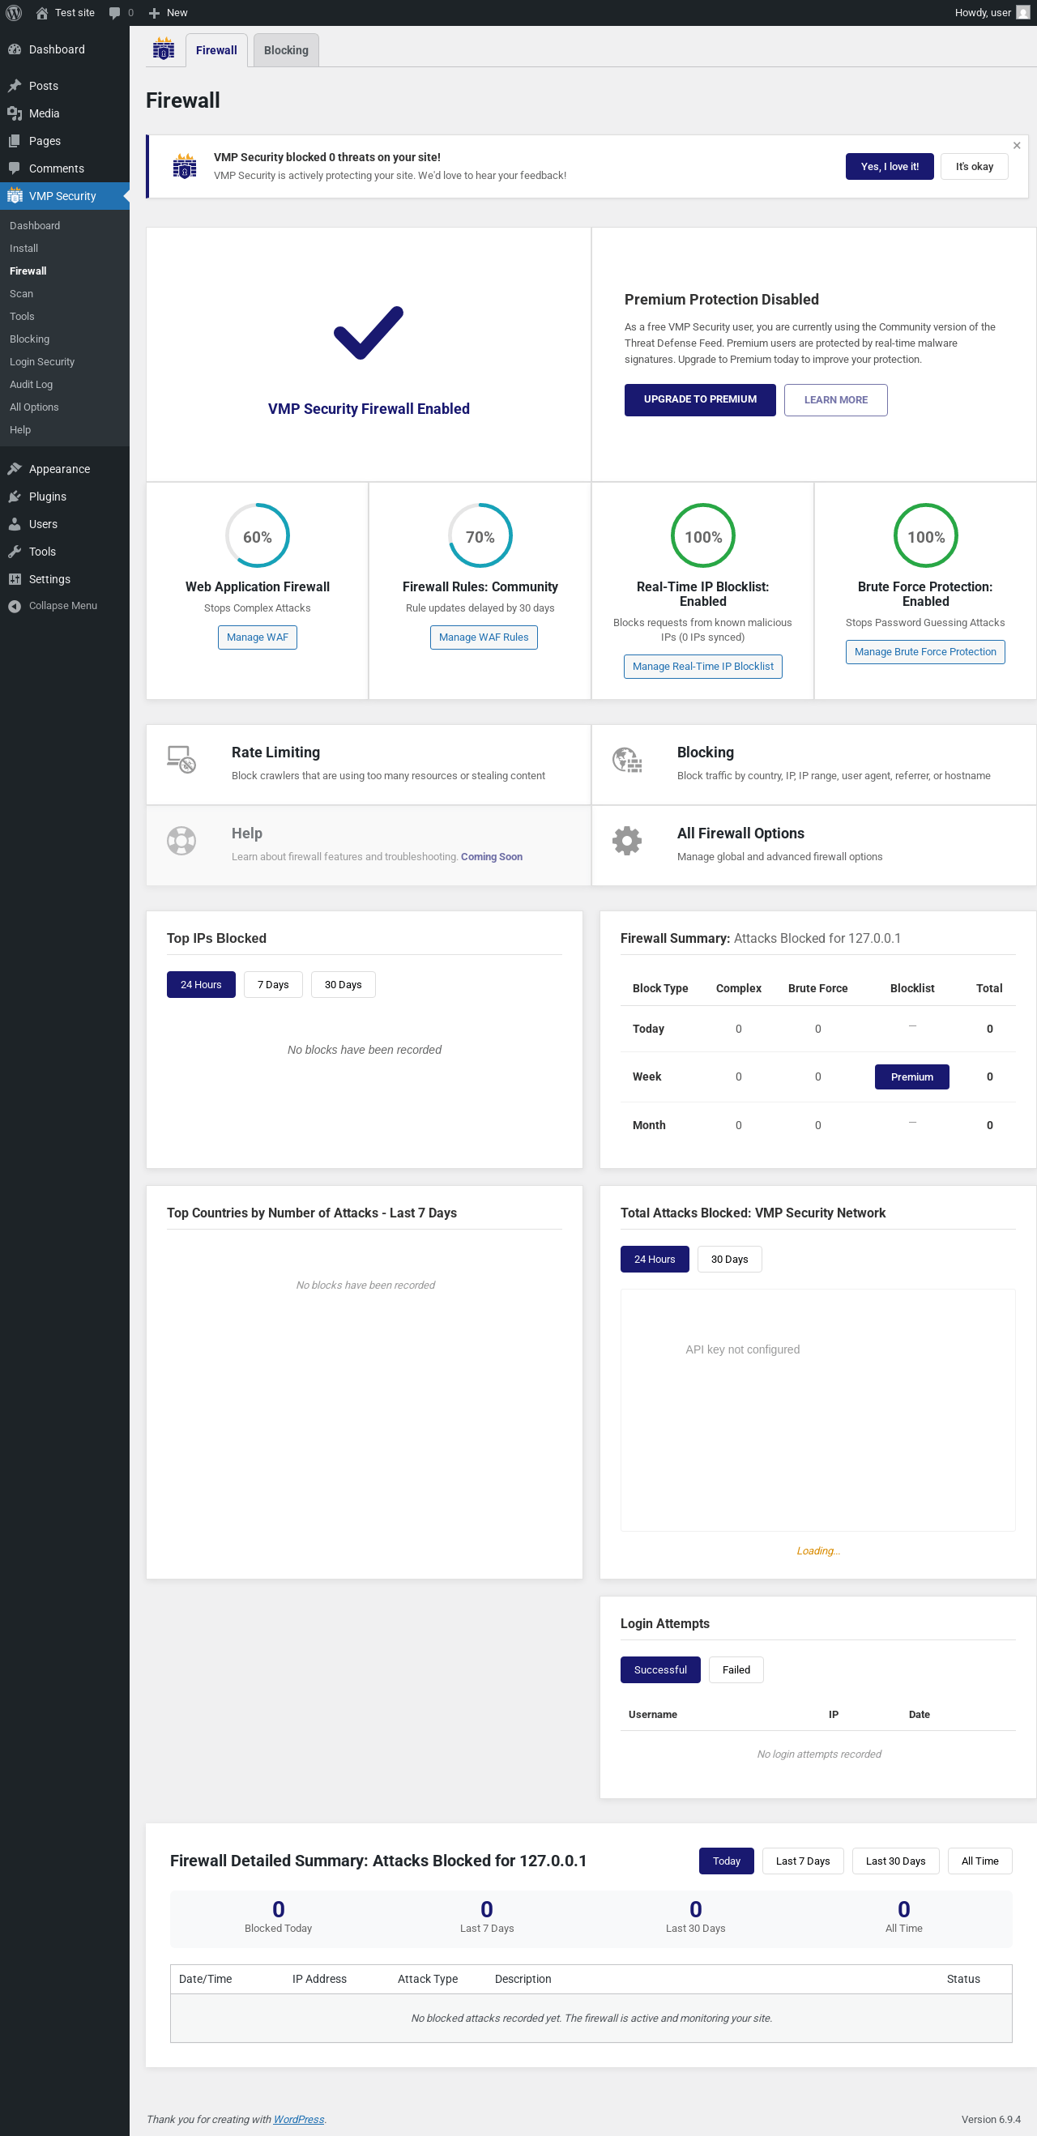Click the Pages icon in sidebar

14,141
